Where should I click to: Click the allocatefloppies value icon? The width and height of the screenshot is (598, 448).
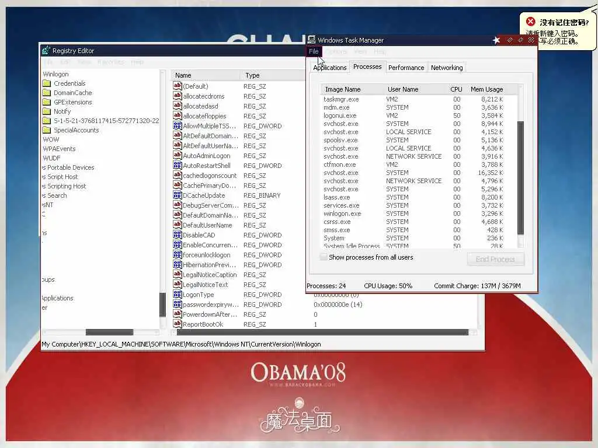[x=178, y=116]
